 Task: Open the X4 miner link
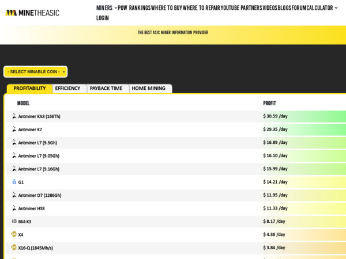coord(21,235)
